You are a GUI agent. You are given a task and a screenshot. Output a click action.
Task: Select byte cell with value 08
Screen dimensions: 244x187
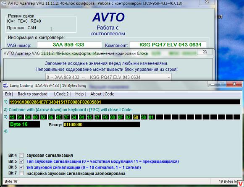click(113, 117)
